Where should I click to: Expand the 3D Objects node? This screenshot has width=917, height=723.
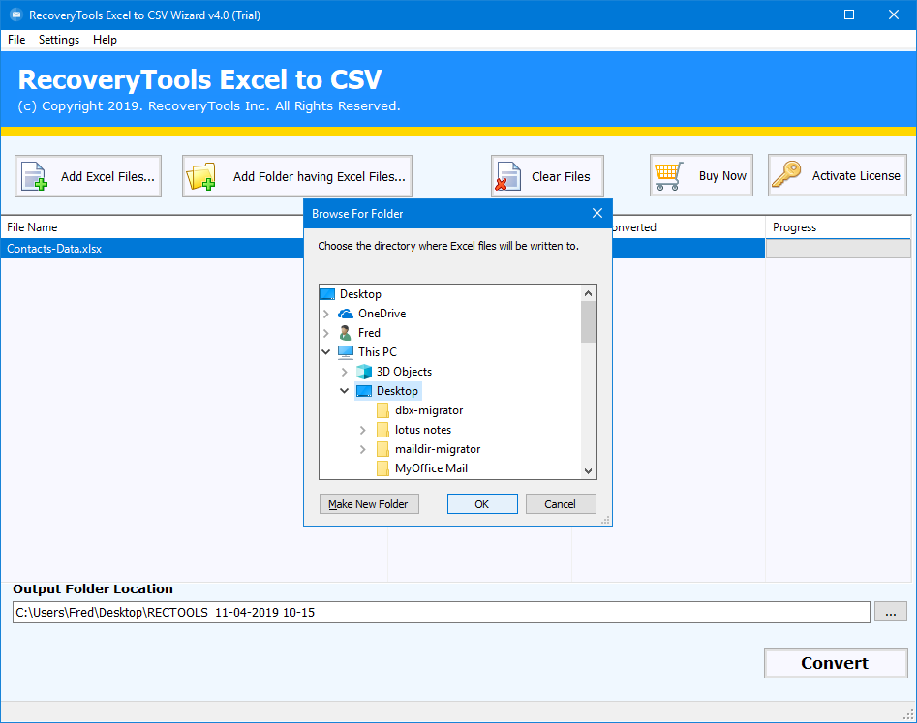[345, 372]
